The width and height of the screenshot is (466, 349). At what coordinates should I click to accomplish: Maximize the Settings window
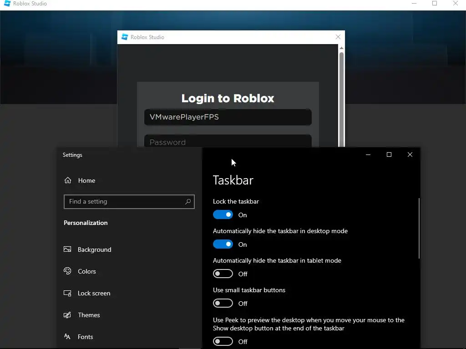click(389, 155)
